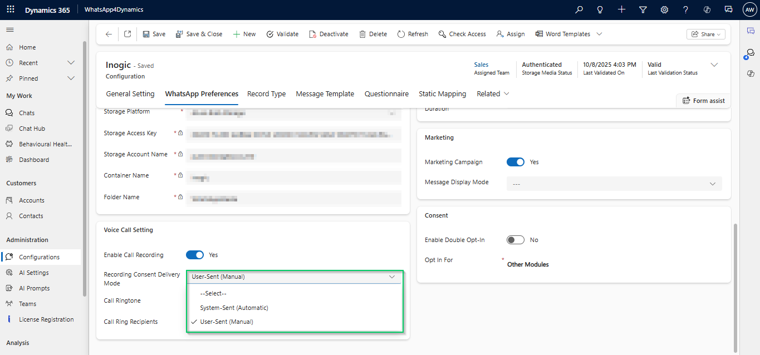760x355 pixels.
Task: Open the Message Display Mode dropdown
Action: 614,184
